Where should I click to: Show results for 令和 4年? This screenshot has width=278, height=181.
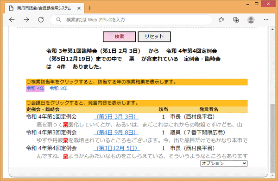35,88
